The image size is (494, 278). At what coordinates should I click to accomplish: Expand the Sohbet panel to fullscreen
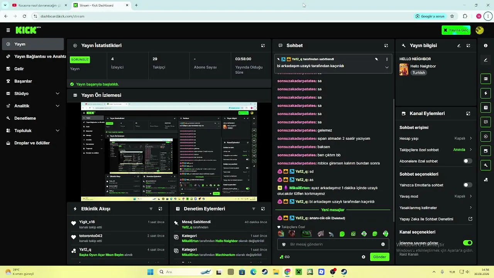386,46
